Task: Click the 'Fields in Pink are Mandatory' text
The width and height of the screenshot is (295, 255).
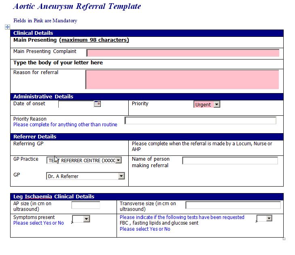Action: (45, 21)
